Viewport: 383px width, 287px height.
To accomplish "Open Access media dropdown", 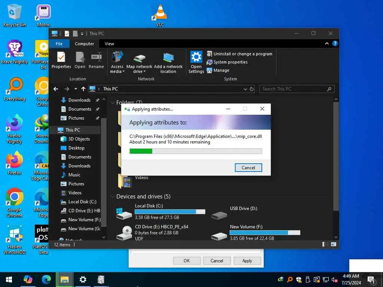I will (x=117, y=62).
